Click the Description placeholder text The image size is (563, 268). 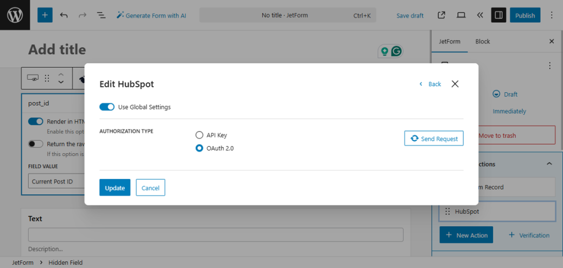[x=45, y=249]
